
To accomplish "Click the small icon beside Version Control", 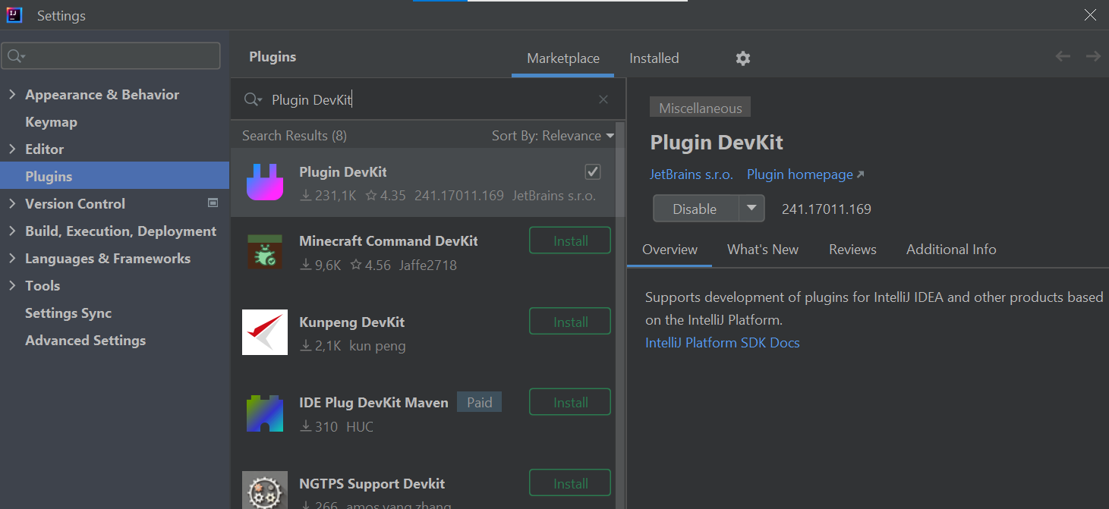I will click(213, 203).
